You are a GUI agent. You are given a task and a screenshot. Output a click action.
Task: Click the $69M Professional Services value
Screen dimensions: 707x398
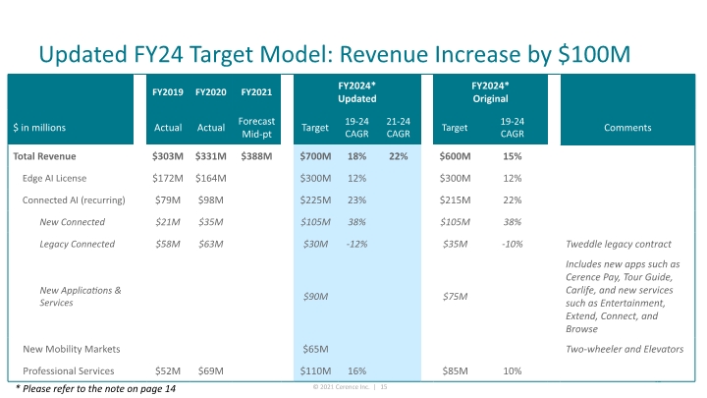pyautogui.click(x=210, y=370)
